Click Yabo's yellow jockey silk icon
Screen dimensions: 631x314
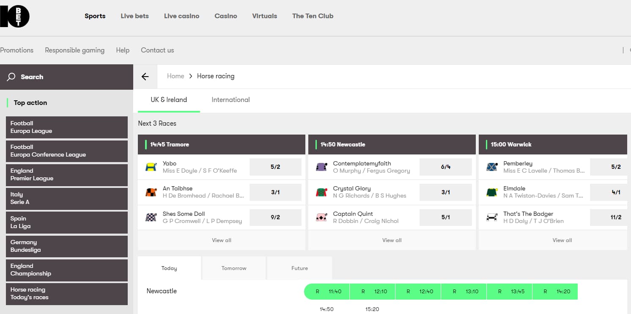point(151,167)
